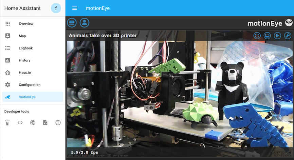Toggle full-screen view for the camera
This screenshot has width=294, height=160.
[x=257, y=36]
